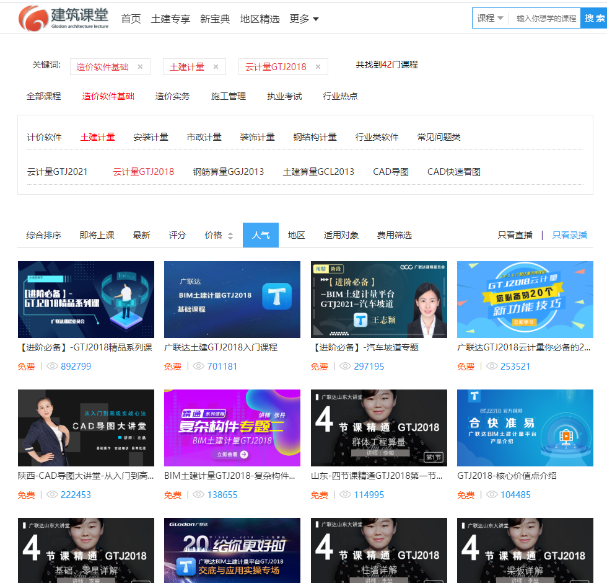Filter by 土建算量GCL2013

318,172
